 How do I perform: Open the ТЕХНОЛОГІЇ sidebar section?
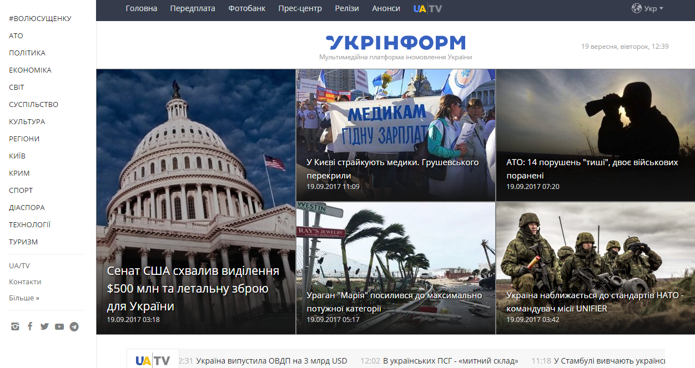(x=30, y=224)
